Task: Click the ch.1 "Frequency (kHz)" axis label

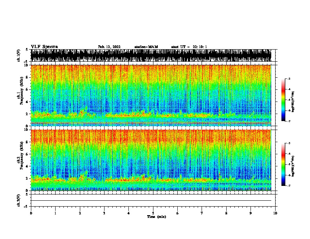Action: pos(22,91)
